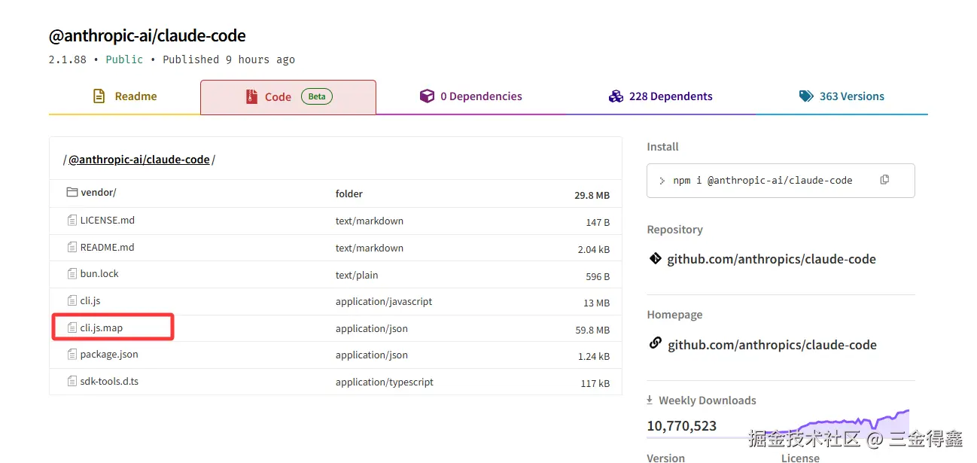Viewport: 977px width, 463px height.
Task: Open the Homepage github.com link
Action: coord(772,345)
